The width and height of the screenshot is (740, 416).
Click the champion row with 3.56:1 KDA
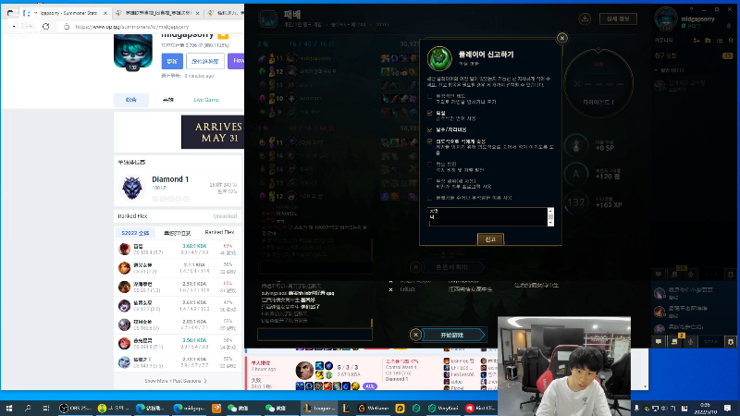178,343
